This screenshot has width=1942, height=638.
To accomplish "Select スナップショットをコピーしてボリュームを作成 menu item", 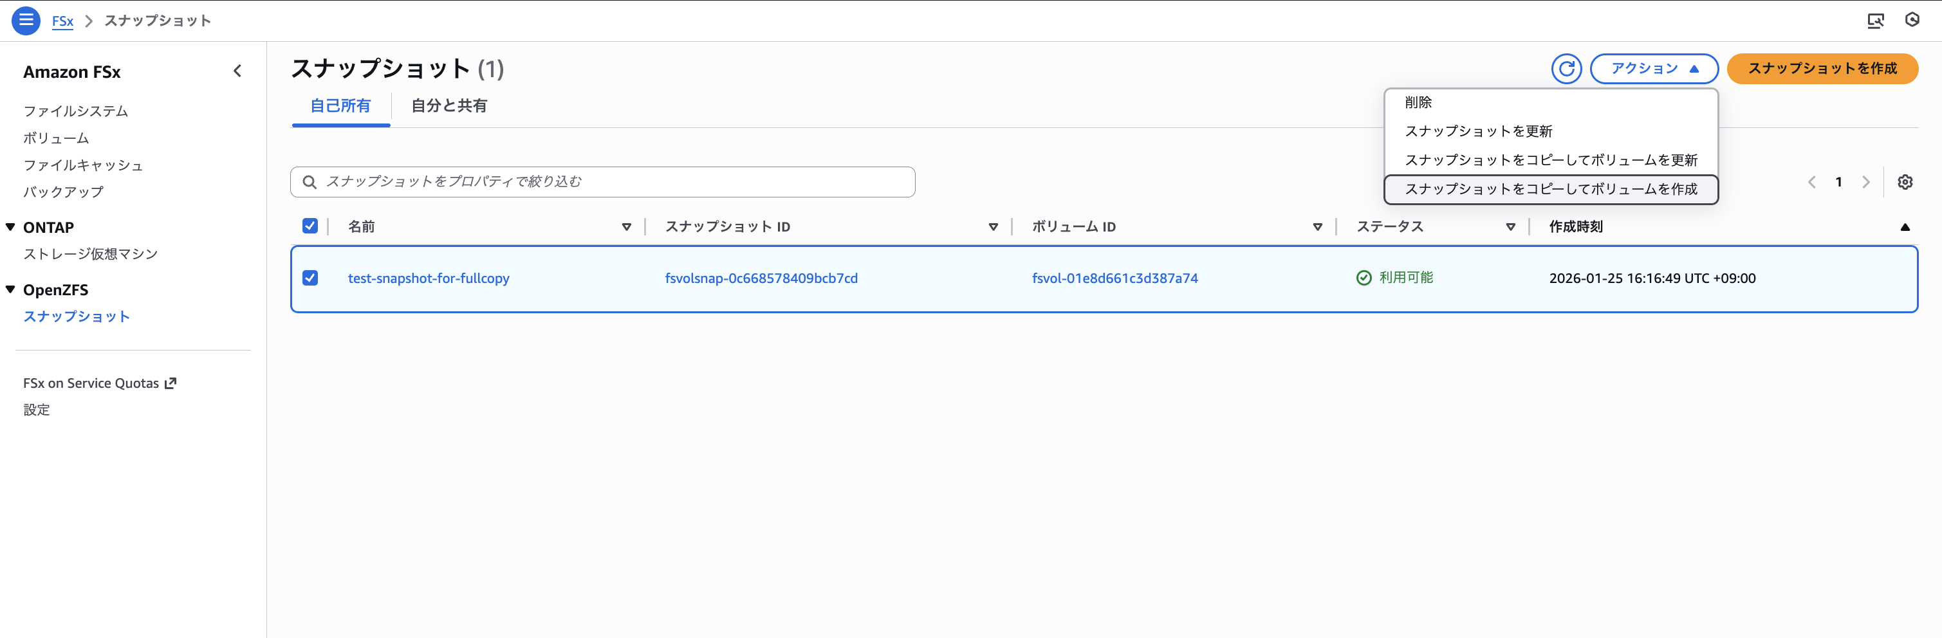I will point(1551,189).
